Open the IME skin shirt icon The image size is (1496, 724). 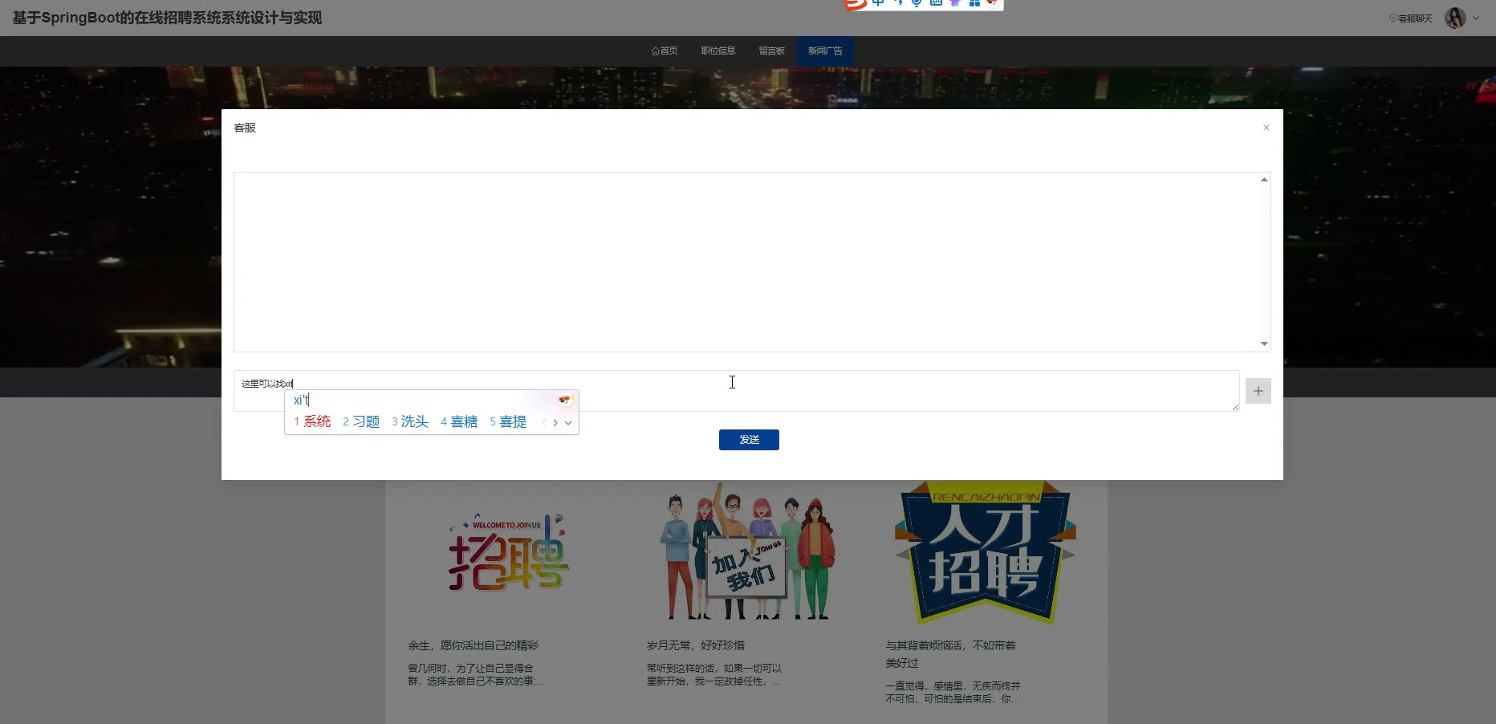tap(955, 3)
